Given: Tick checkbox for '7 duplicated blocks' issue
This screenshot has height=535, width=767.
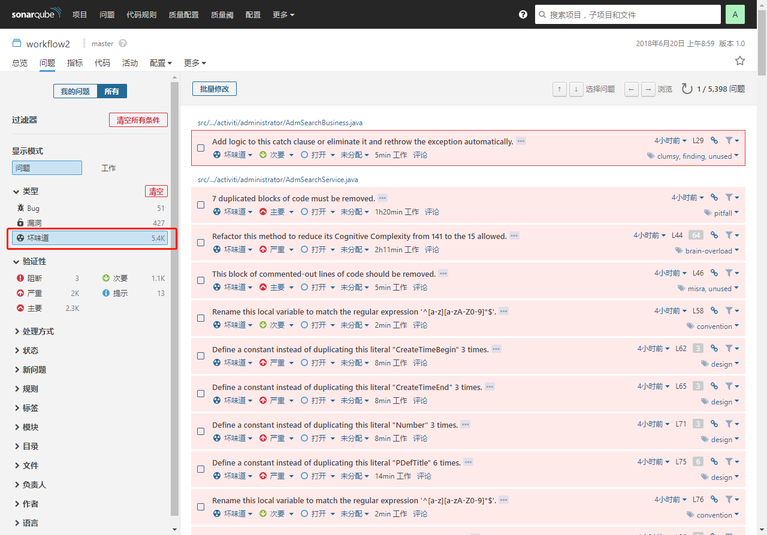Looking at the screenshot, I should pos(201,205).
